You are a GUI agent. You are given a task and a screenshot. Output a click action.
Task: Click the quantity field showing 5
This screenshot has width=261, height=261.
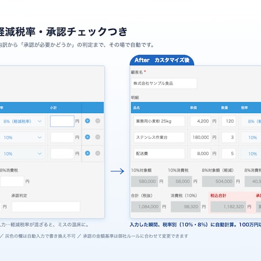click(x=229, y=153)
